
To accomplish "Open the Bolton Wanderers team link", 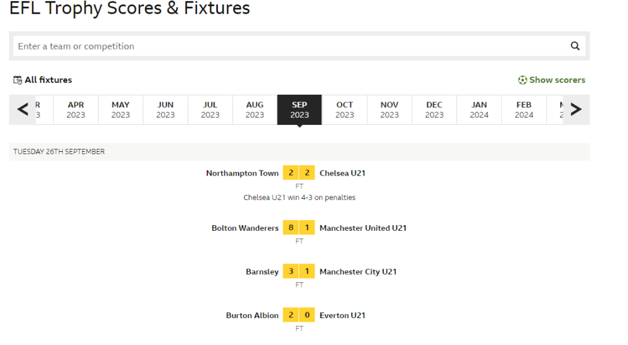I will tap(245, 228).
